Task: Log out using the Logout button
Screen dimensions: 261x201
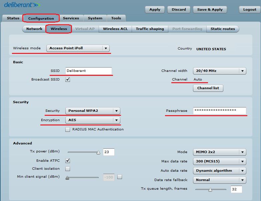Action: (250, 10)
